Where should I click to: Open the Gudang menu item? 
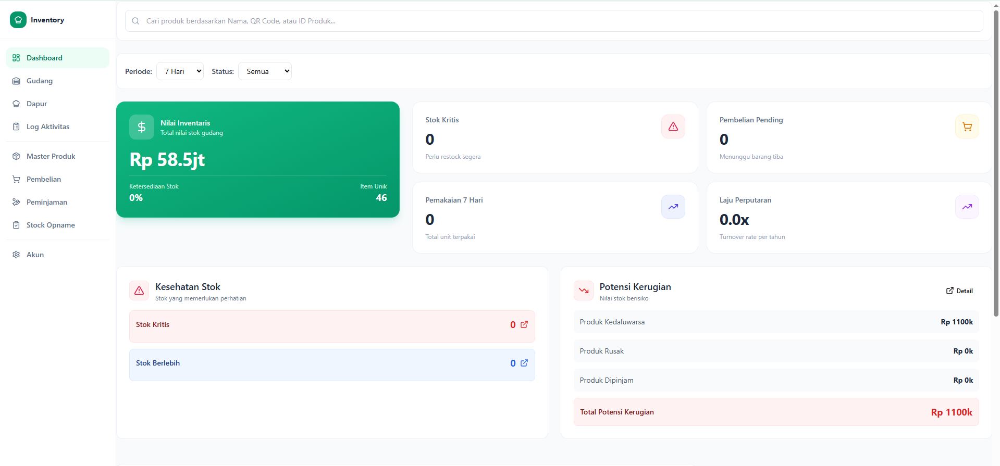point(57,81)
